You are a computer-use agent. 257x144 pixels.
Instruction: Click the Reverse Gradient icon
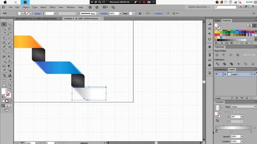218,121
